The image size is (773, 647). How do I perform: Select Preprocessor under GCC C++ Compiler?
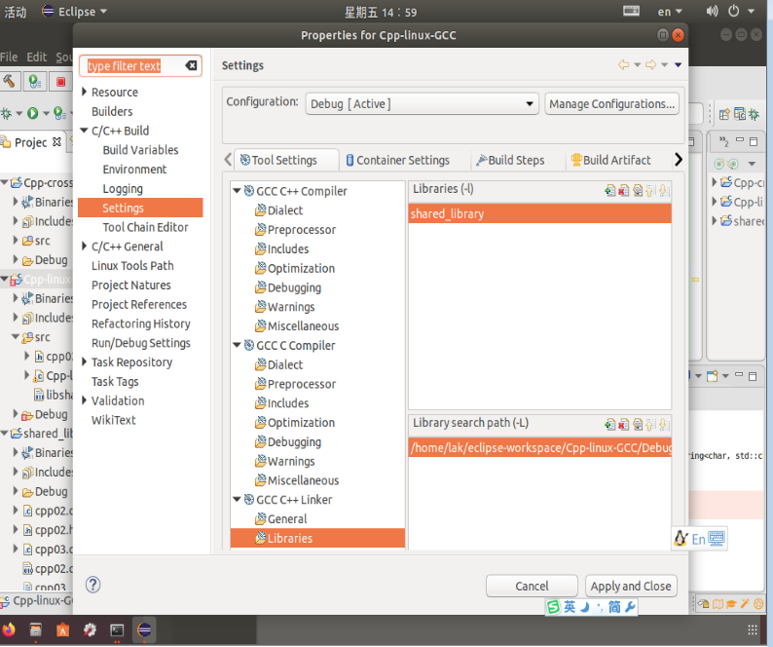[x=301, y=230]
